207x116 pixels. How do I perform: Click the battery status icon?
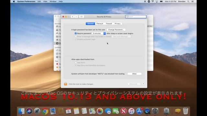pyautogui.click(x=161, y=1)
